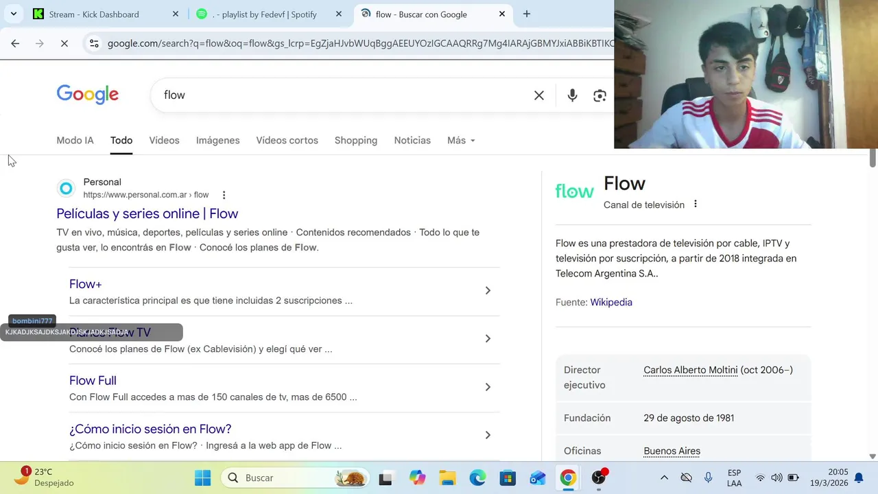This screenshot has height=494, width=878.
Task: Select the Noticias search filter
Action: [x=412, y=140]
